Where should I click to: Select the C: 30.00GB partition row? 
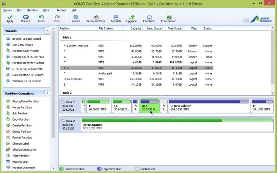137,57
